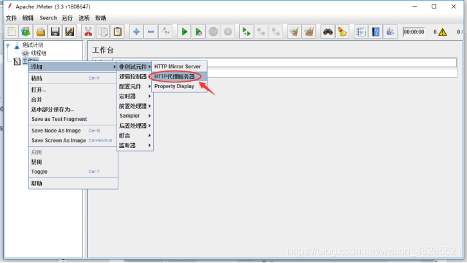Click 帮助 at context menu bottom
This screenshot has width=467, height=263.
[73, 183]
